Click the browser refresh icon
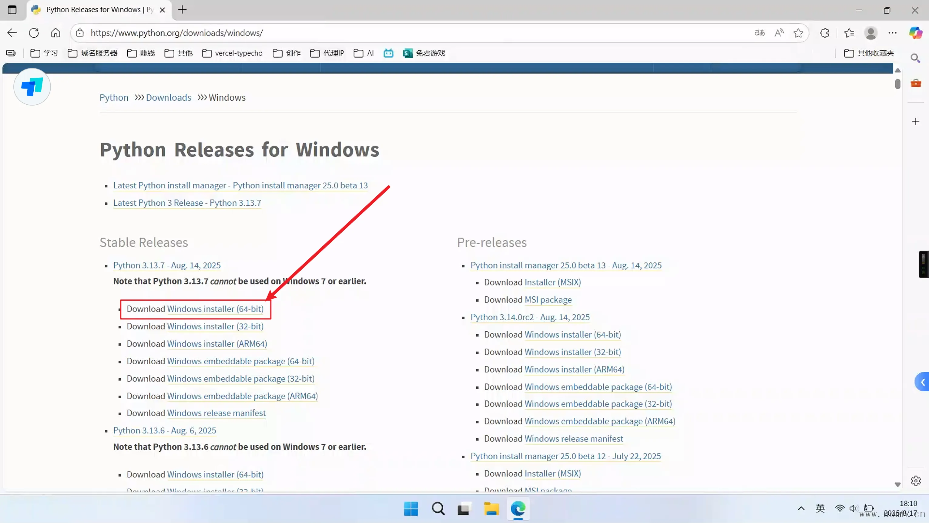This screenshot has width=929, height=523. click(34, 33)
